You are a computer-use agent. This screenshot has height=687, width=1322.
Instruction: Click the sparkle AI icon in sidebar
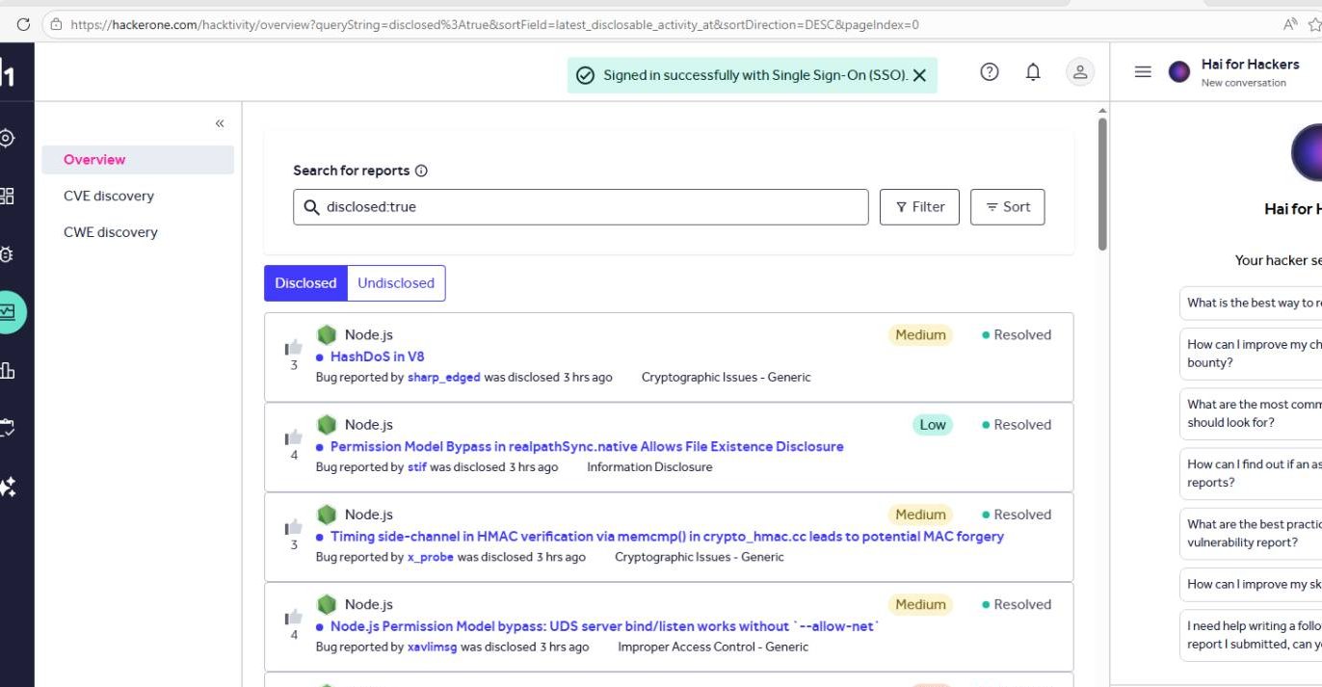point(7,487)
